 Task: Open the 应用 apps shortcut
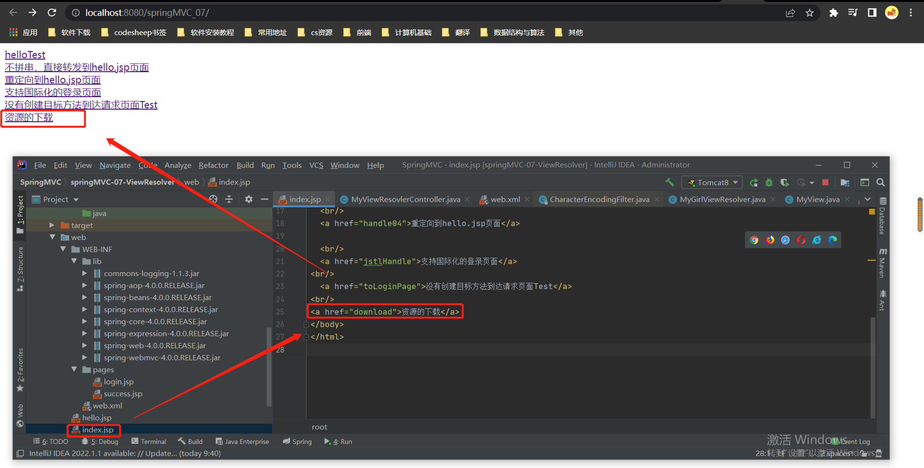[x=23, y=32]
